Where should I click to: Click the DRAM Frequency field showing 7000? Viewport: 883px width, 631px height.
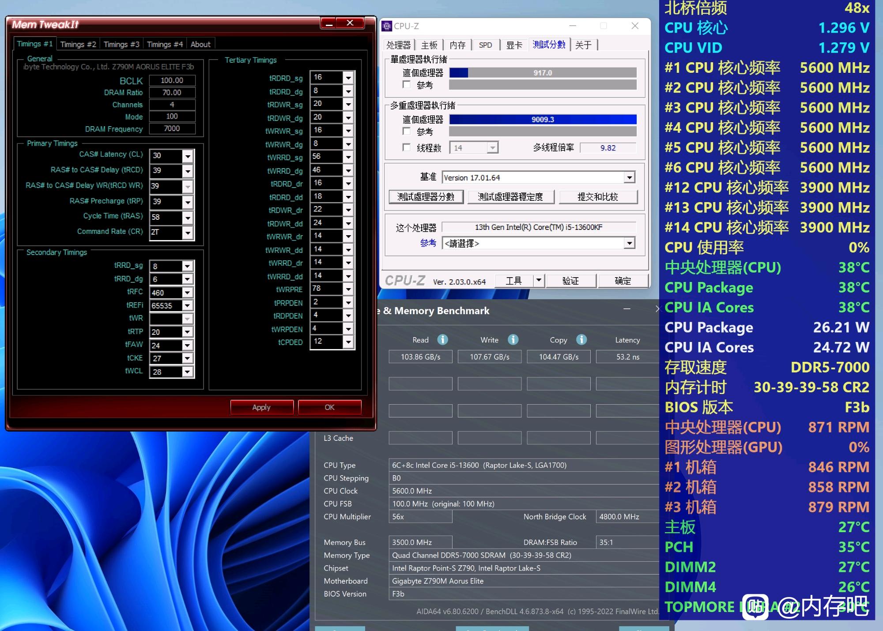coord(172,128)
